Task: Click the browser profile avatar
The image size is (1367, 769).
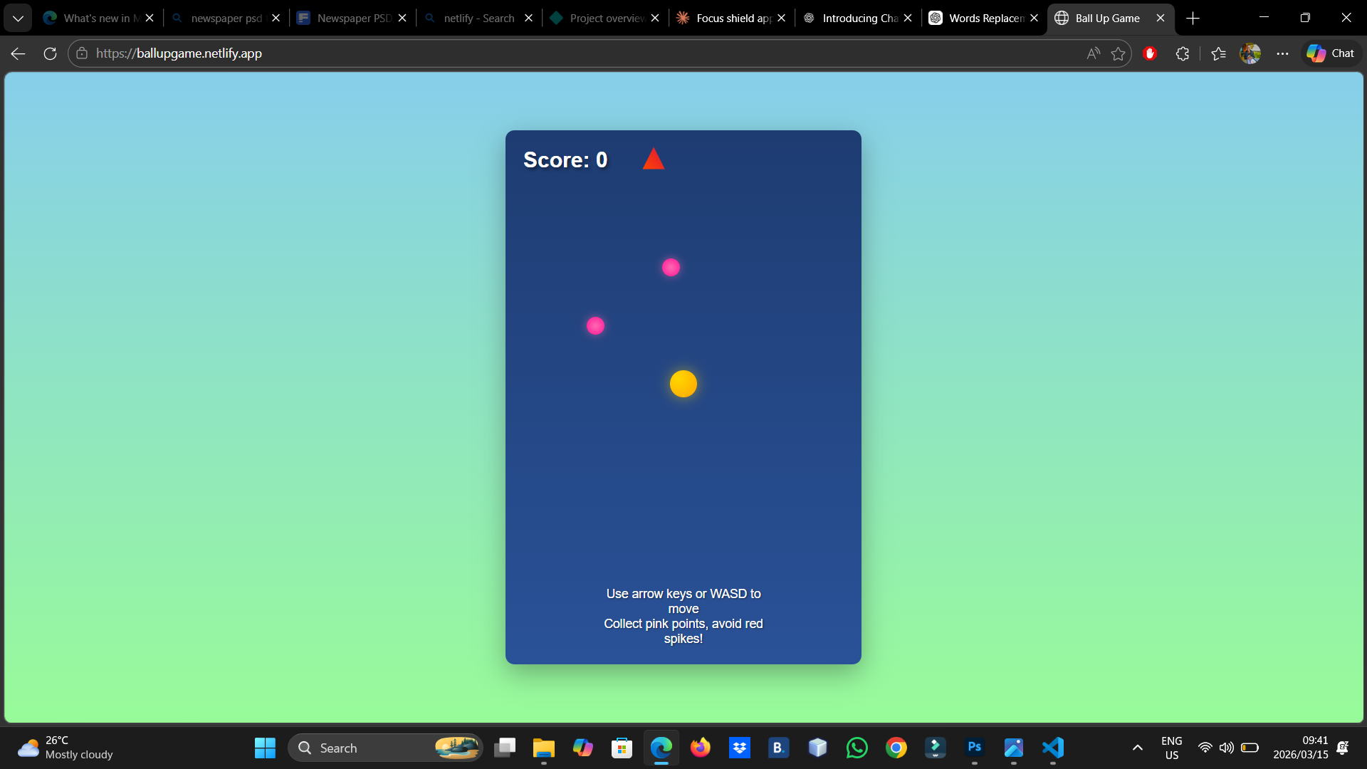Action: [1251, 53]
